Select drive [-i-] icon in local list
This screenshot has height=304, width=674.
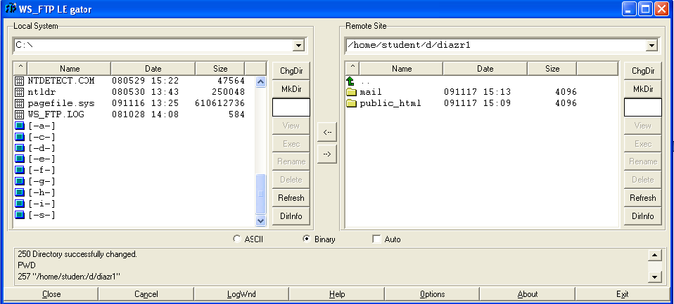[x=20, y=204]
